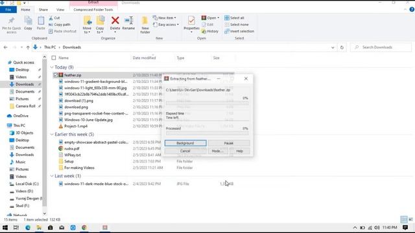
Task: Open the notification center icon
Action: click(405, 227)
